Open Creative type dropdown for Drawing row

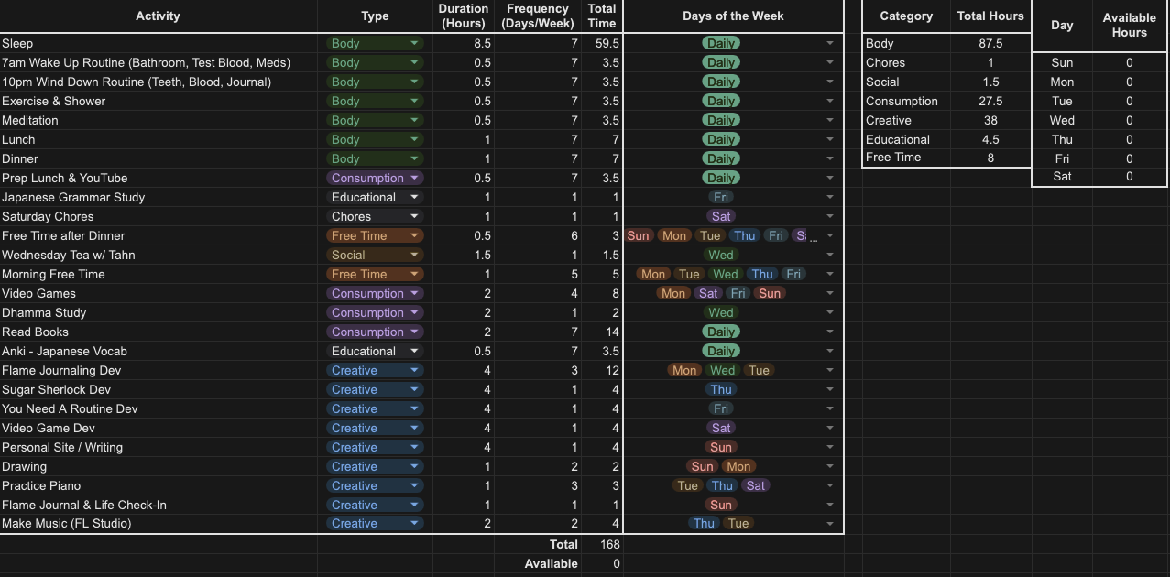[414, 467]
